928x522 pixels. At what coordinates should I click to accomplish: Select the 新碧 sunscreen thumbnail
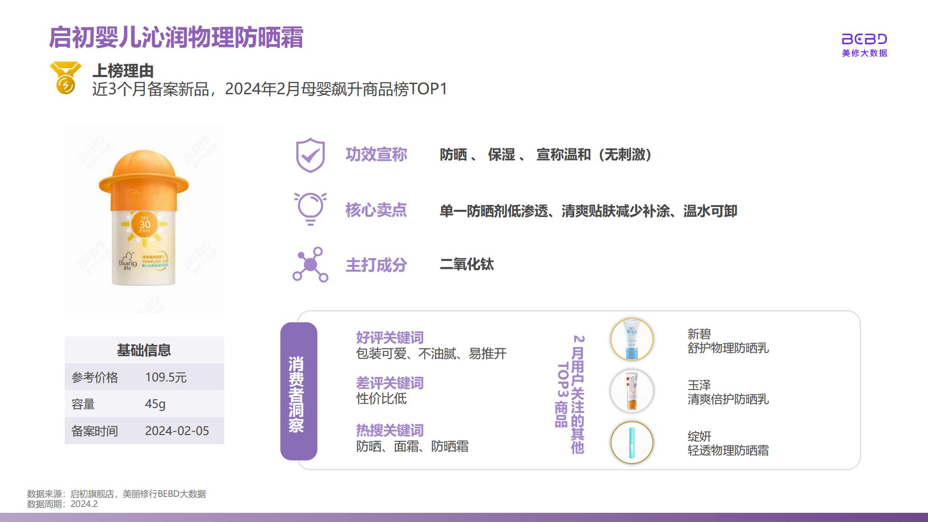click(x=632, y=339)
